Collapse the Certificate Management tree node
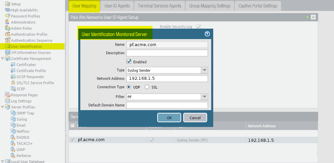This screenshot has width=334, height=163. pos(3,59)
